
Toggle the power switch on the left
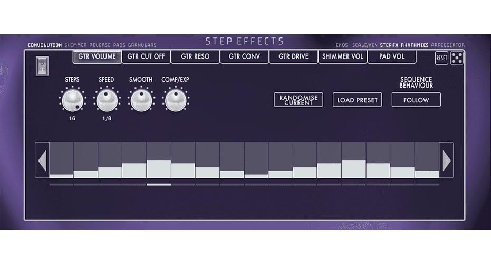(42, 66)
